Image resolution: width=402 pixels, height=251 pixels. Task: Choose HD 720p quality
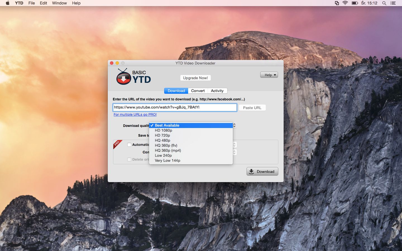[x=191, y=135]
